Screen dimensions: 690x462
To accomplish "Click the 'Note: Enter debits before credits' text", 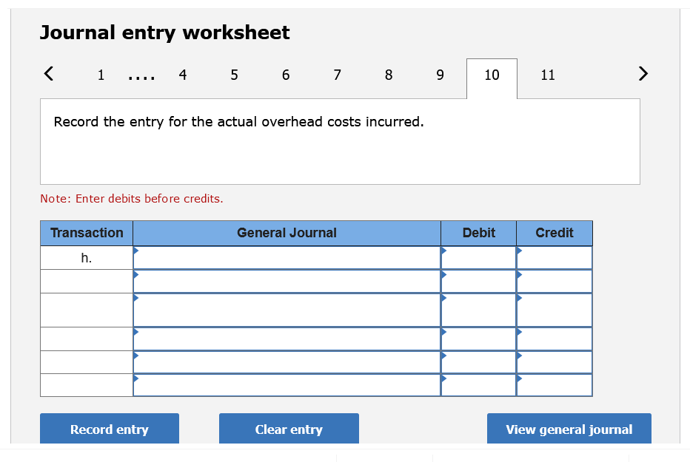I will click(x=132, y=199).
